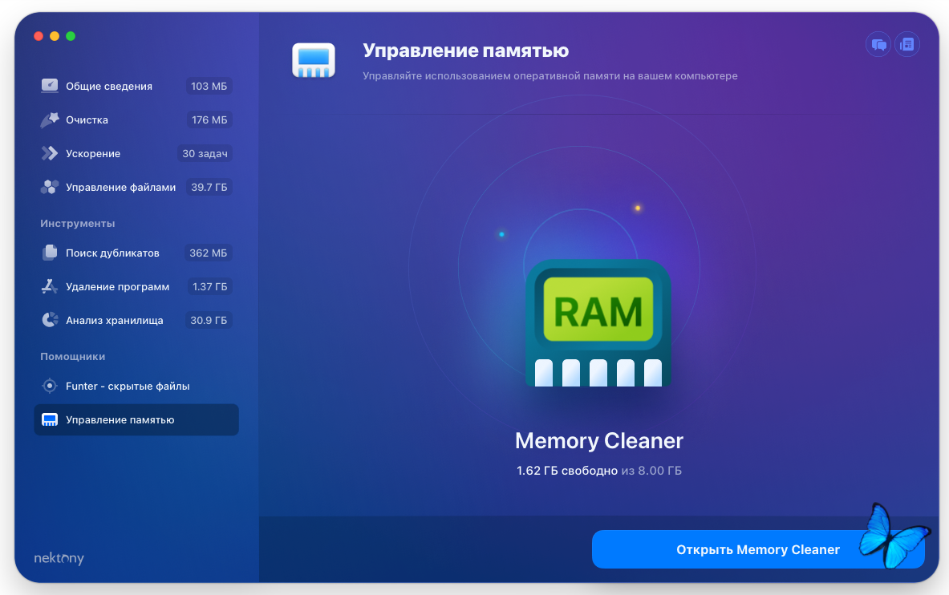Screen dimensions: 949x595
Task: Click the Поиск дубликатов documents icon
Action: 50,253
